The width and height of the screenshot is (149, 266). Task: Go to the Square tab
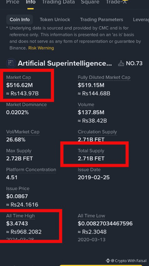point(90,2)
